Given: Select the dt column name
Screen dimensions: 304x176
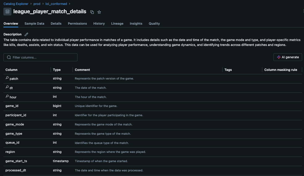Looking at the screenshot, I should click(11, 88).
